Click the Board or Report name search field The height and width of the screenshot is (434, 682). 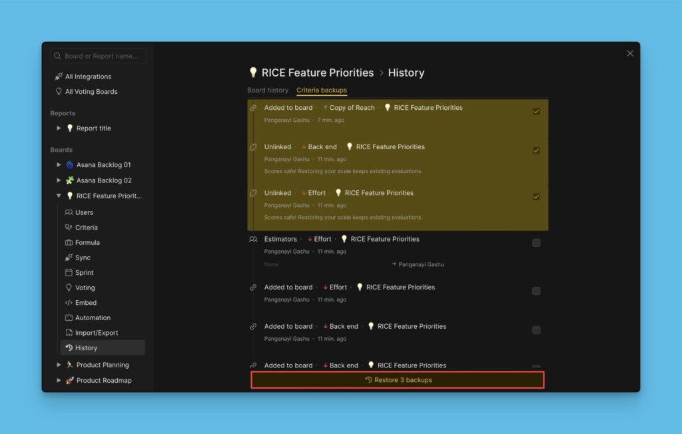click(98, 55)
